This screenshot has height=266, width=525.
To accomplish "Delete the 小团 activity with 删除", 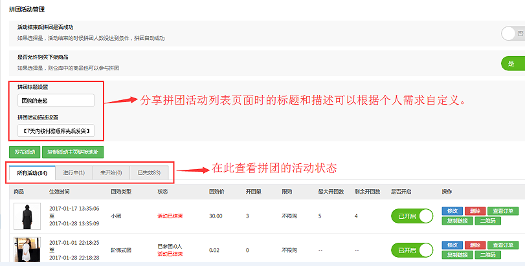I will pos(475,210).
